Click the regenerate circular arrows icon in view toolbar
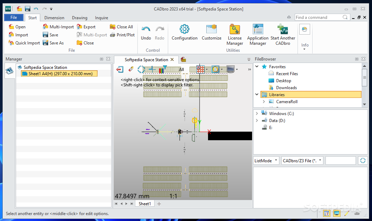The height and width of the screenshot is (221, 372). (x=141, y=69)
